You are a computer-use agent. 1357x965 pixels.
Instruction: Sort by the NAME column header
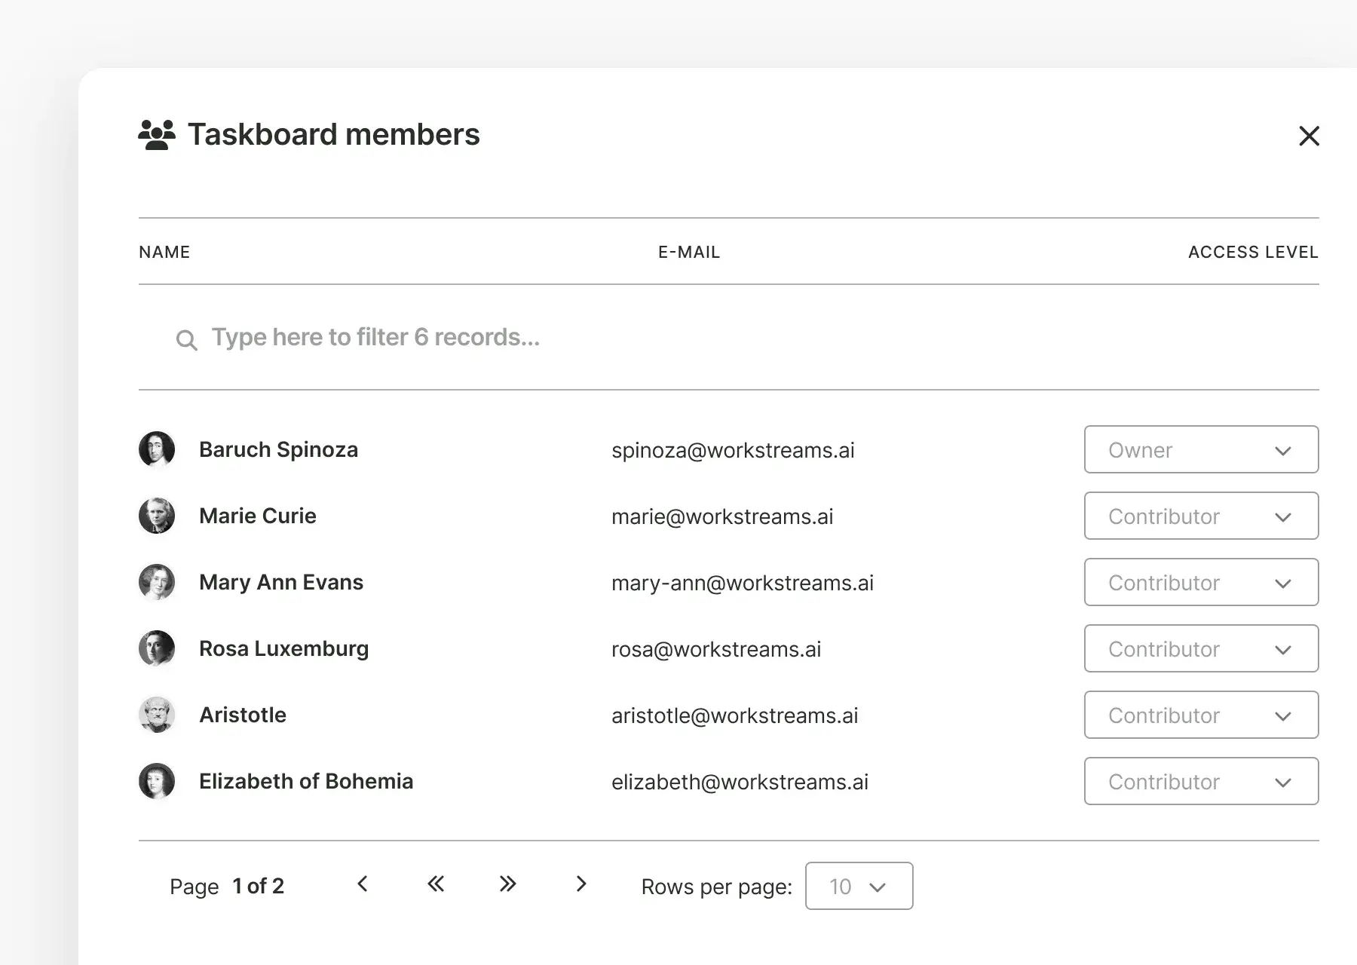[164, 253]
